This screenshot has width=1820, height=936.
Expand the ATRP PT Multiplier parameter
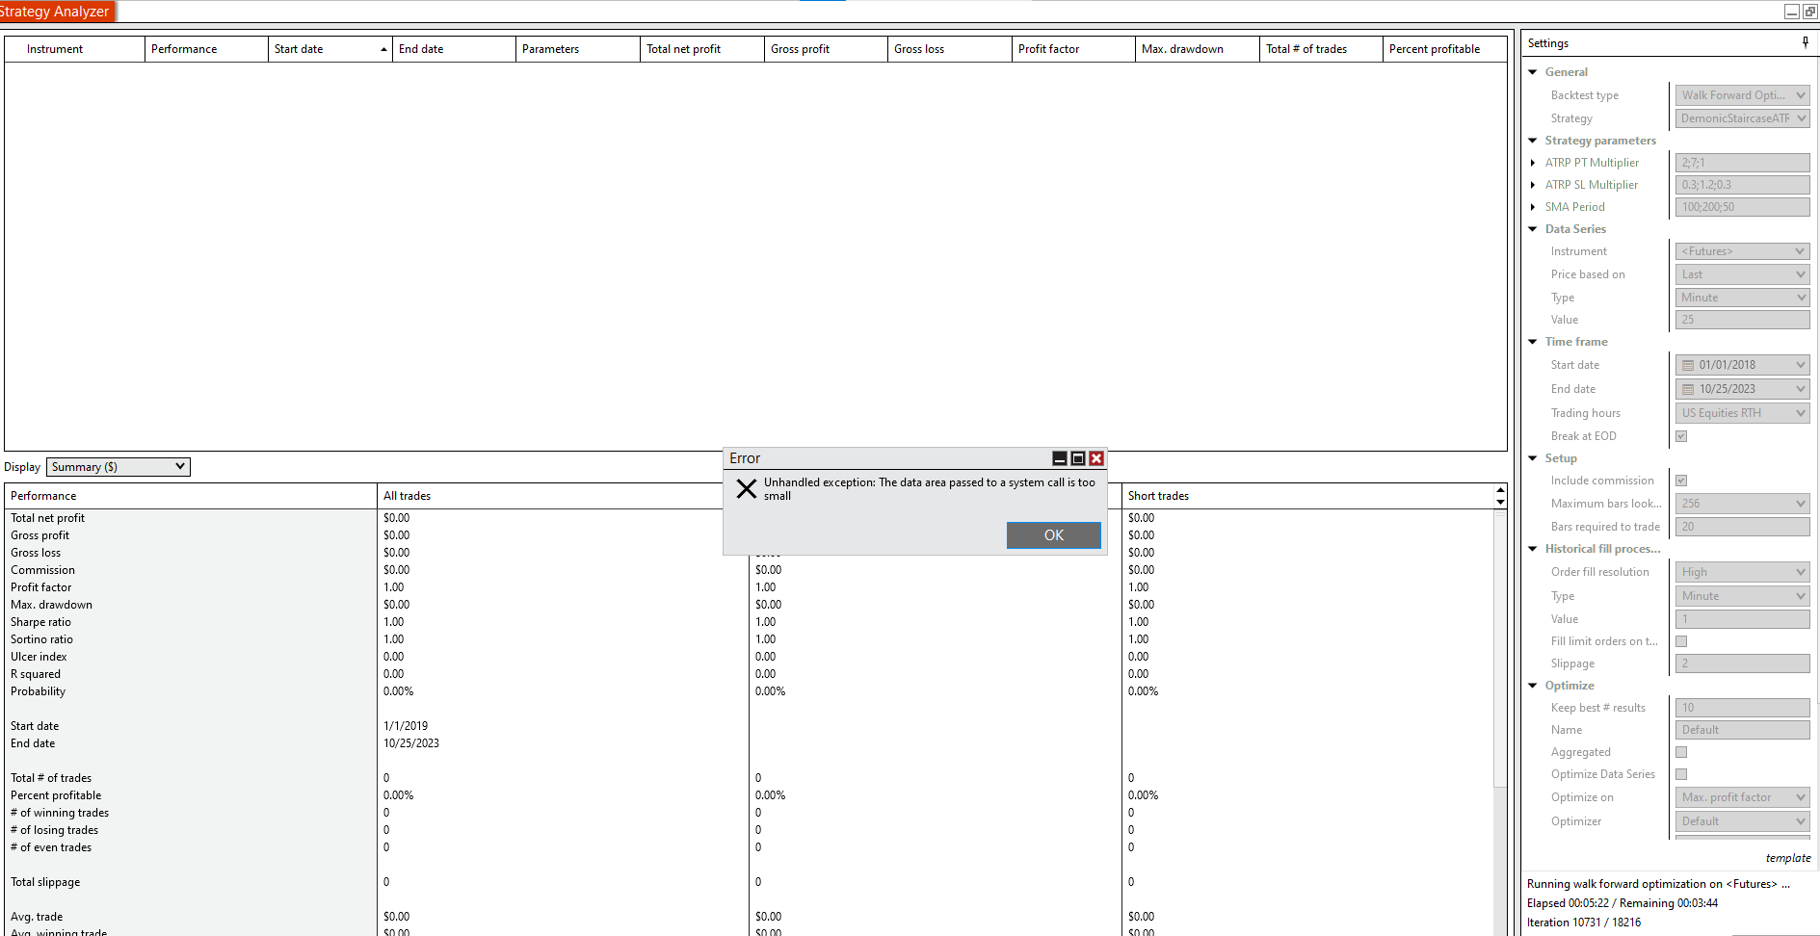tap(1533, 163)
